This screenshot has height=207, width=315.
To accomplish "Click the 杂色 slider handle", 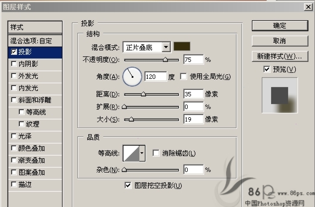I will pos(125,170).
